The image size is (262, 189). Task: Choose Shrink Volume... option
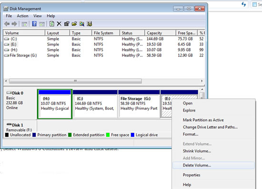coord(214,151)
